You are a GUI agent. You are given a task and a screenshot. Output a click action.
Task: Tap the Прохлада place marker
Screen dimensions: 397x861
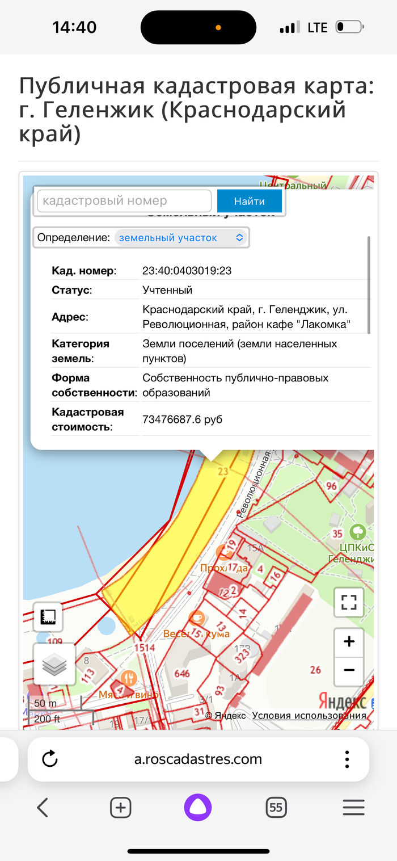point(223,552)
